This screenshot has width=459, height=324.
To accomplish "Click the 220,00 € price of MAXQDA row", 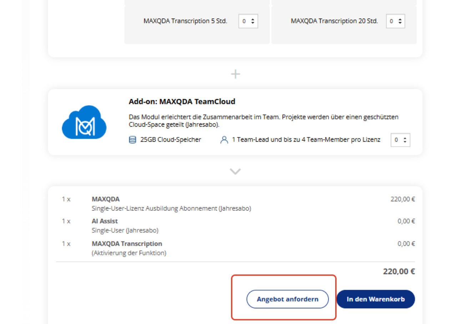I will [403, 199].
